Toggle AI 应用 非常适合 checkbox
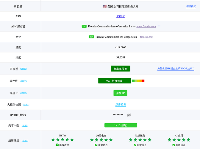 coord(174,145)
